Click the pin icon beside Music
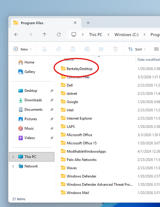 coord(52,128)
